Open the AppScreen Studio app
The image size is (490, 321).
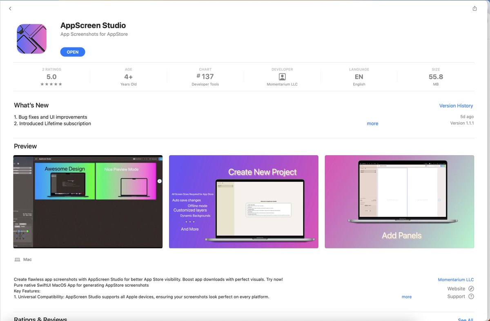tap(73, 52)
